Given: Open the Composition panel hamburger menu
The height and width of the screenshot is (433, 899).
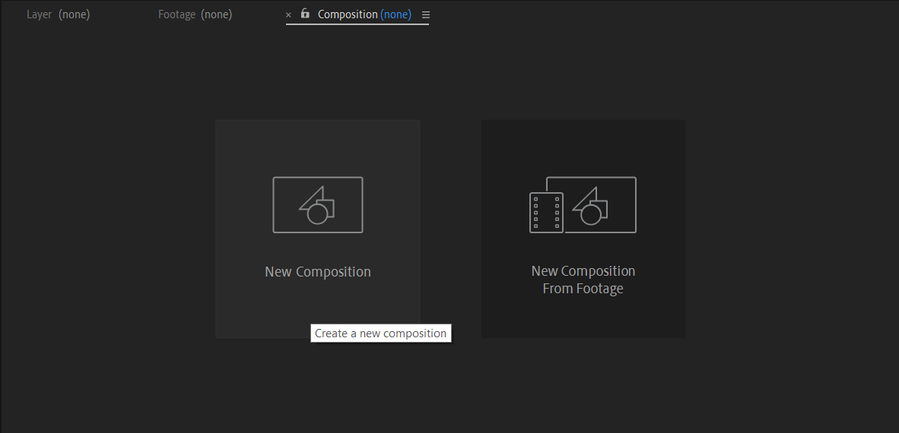Looking at the screenshot, I should click(x=425, y=15).
